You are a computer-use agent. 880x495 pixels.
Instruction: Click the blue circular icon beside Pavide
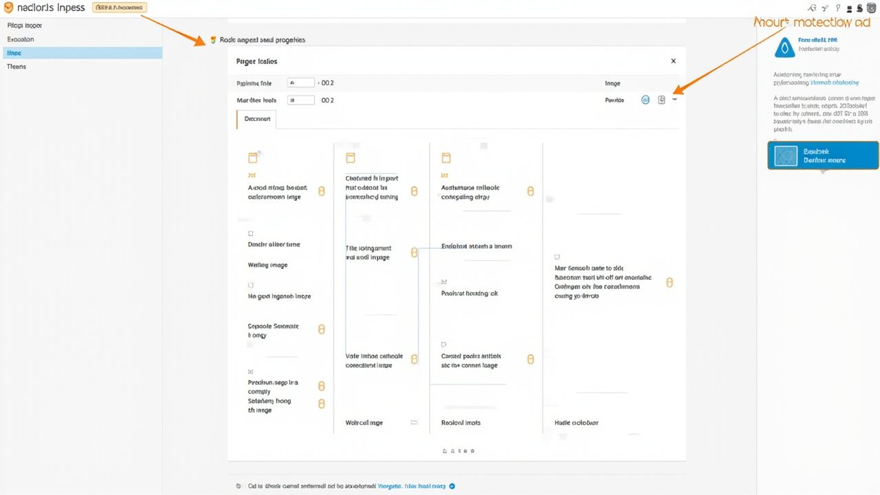(x=646, y=100)
